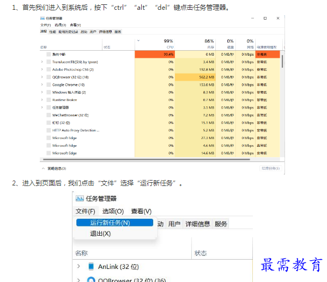Switch to 服务 tab in step 2 window
327x282 pixels.
pyautogui.click(x=221, y=224)
